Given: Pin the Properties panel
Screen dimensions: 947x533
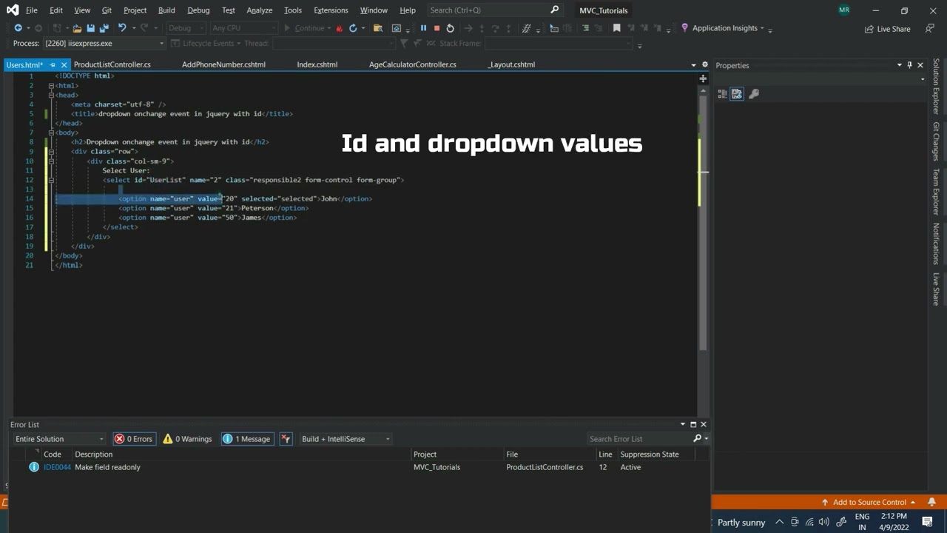Looking at the screenshot, I should [x=910, y=65].
